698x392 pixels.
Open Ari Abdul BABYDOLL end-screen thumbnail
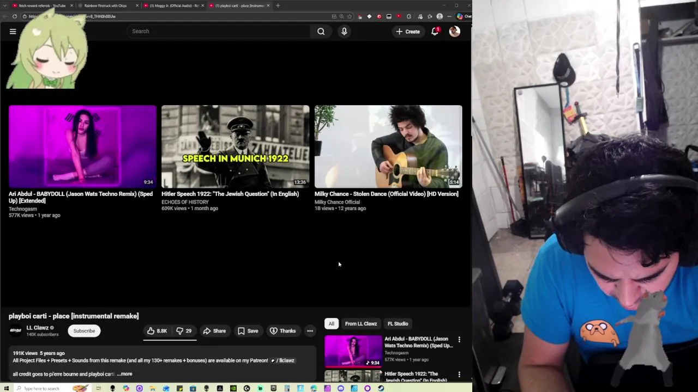click(x=82, y=146)
